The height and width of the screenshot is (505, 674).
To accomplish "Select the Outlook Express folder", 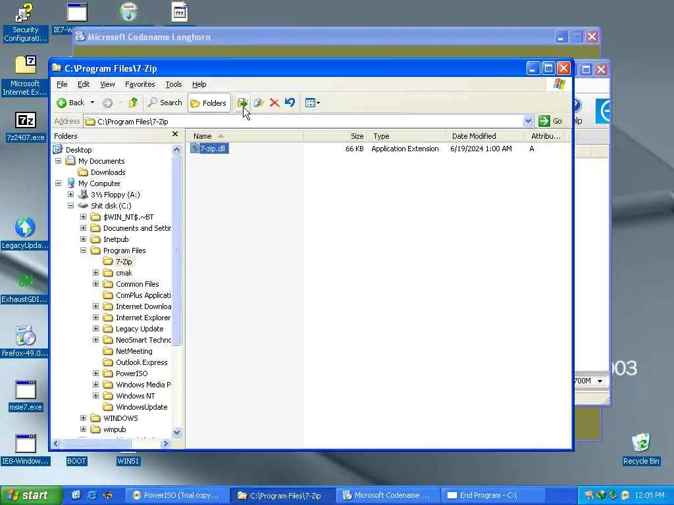I will [x=142, y=362].
